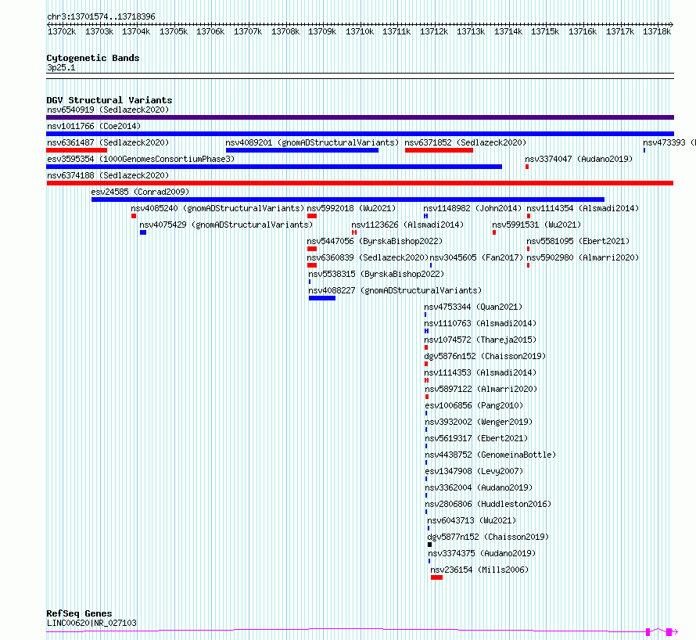Screen dimensions: 696x640
Task: Open nsv3045605 (Fan2017) variant
Action: [476, 257]
